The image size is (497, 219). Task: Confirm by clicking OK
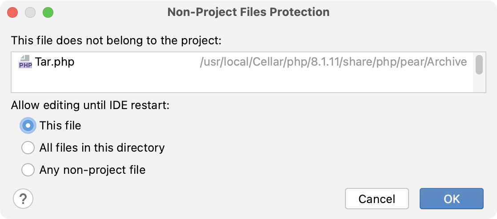451,199
